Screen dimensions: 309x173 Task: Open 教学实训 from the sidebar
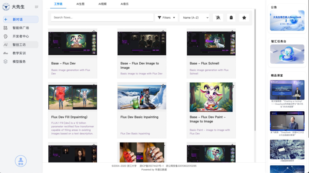[19, 53]
